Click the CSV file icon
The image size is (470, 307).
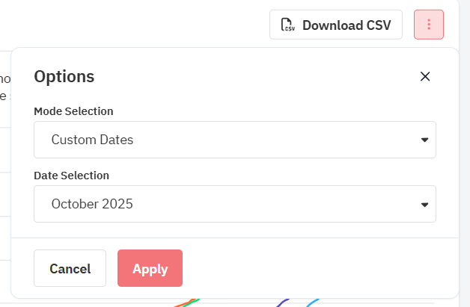287,25
